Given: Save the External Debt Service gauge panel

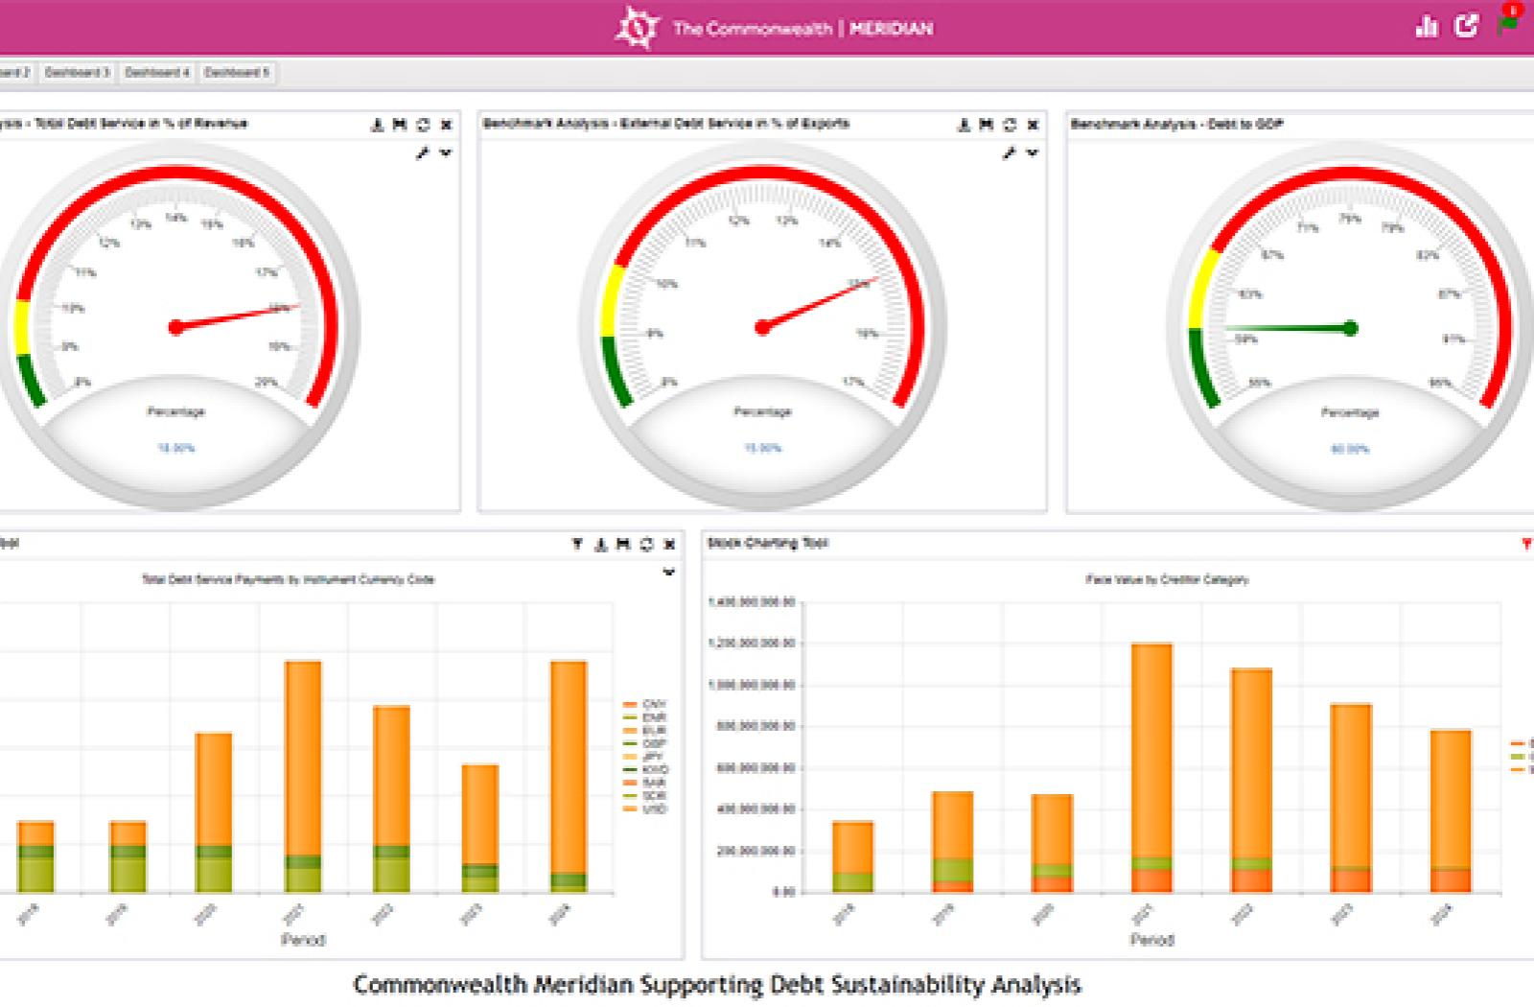Looking at the screenshot, I should pyautogui.click(x=987, y=125).
